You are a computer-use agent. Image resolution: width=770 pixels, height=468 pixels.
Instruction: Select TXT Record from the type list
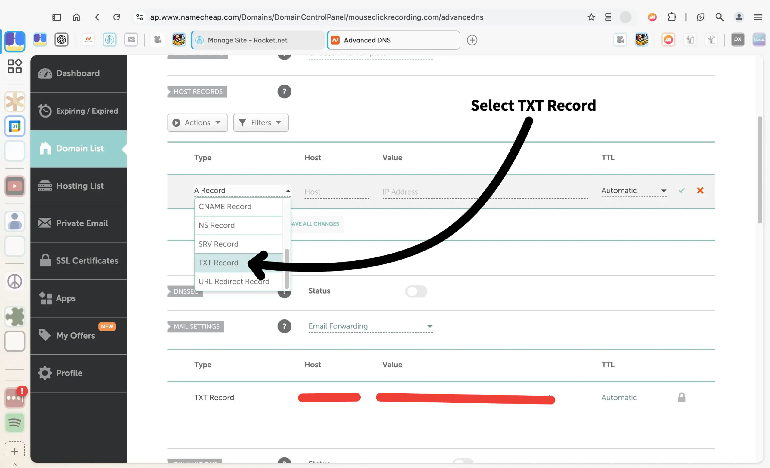tap(218, 263)
